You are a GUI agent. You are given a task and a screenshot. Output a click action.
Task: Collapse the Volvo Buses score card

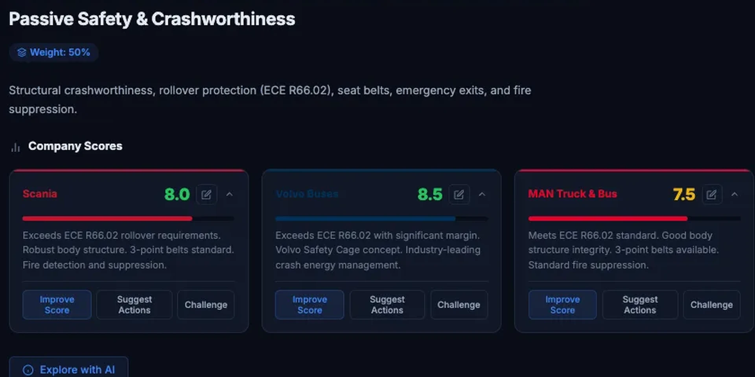482,194
